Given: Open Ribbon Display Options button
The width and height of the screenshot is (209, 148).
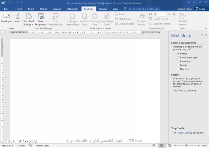Looking at the screenshot, I should [x=188, y=2].
